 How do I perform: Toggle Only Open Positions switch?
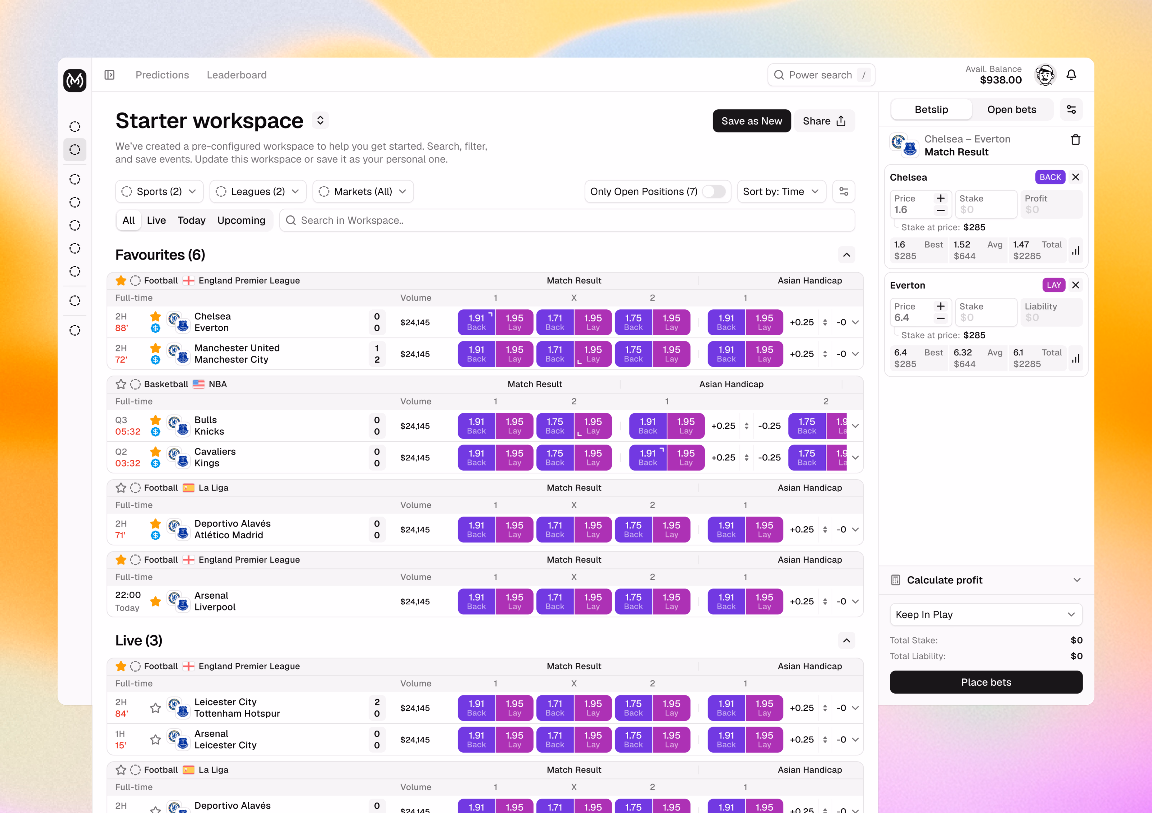(714, 191)
